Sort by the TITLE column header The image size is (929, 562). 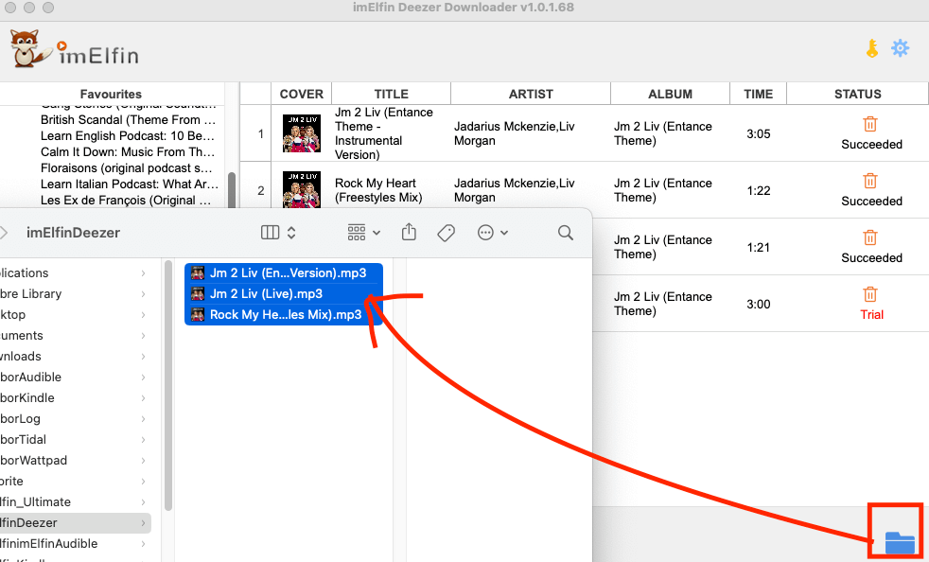point(391,94)
